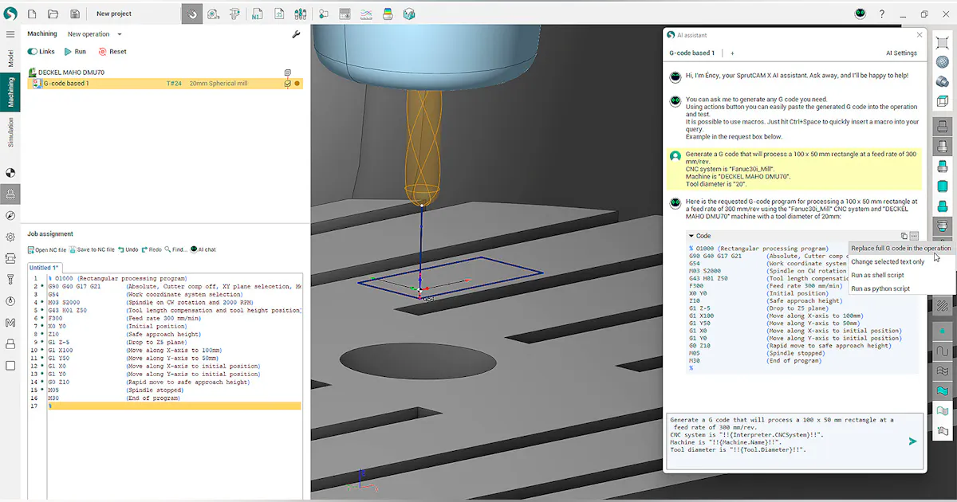Click the Run button in Machining panel
Image resolution: width=957 pixels, height=502 pixels.
pos(77,51)
